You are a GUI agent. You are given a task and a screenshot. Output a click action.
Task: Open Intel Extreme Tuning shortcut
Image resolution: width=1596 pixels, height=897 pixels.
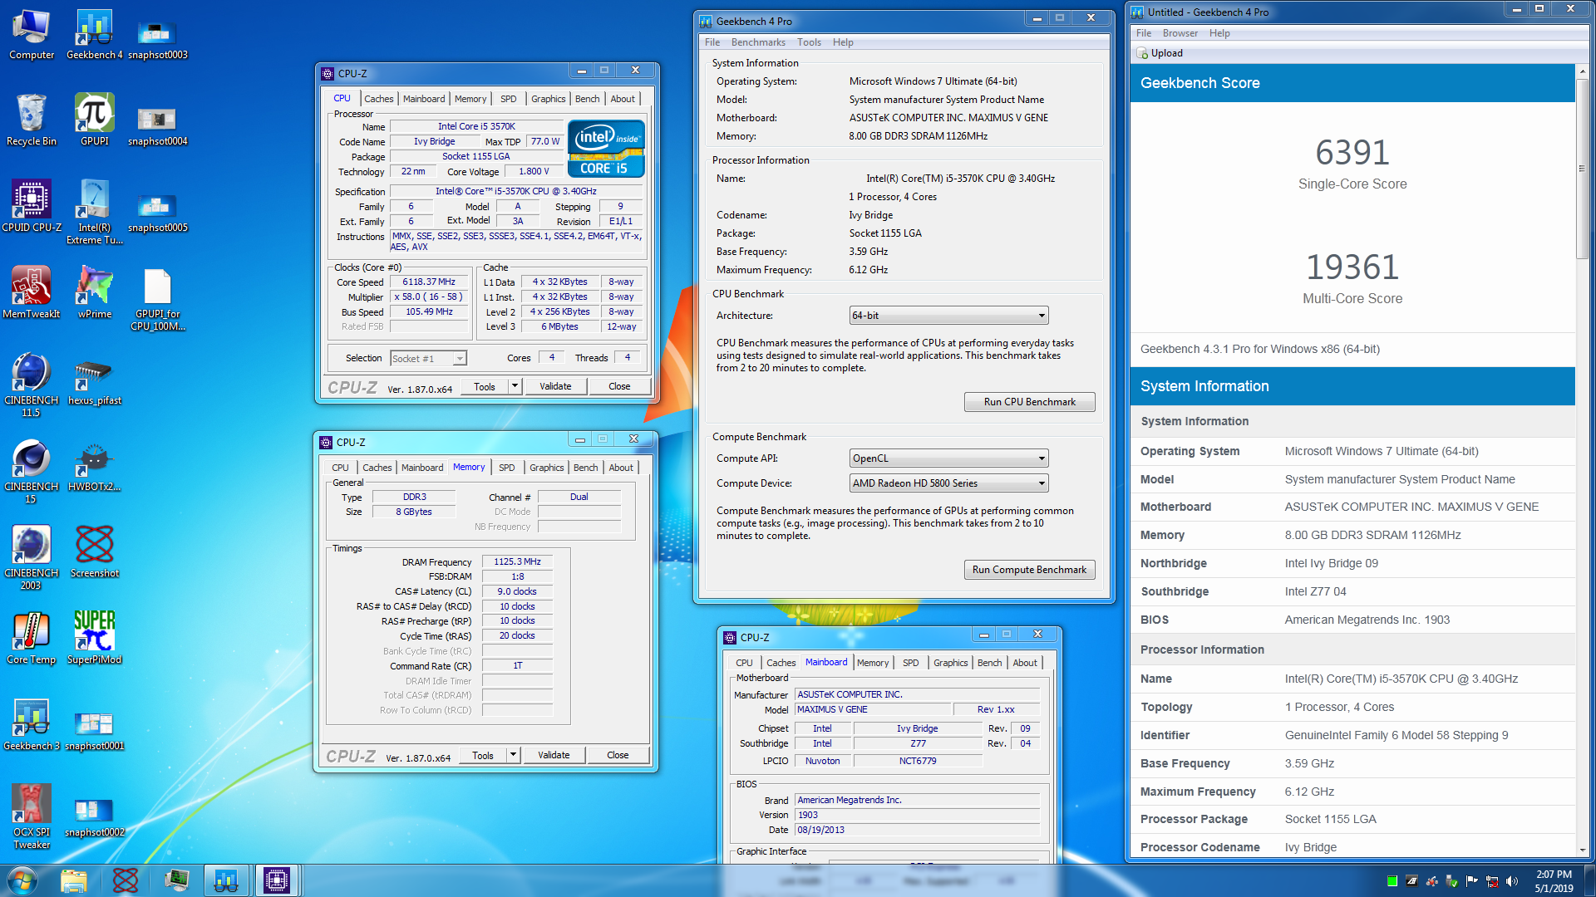coord(95,213)
